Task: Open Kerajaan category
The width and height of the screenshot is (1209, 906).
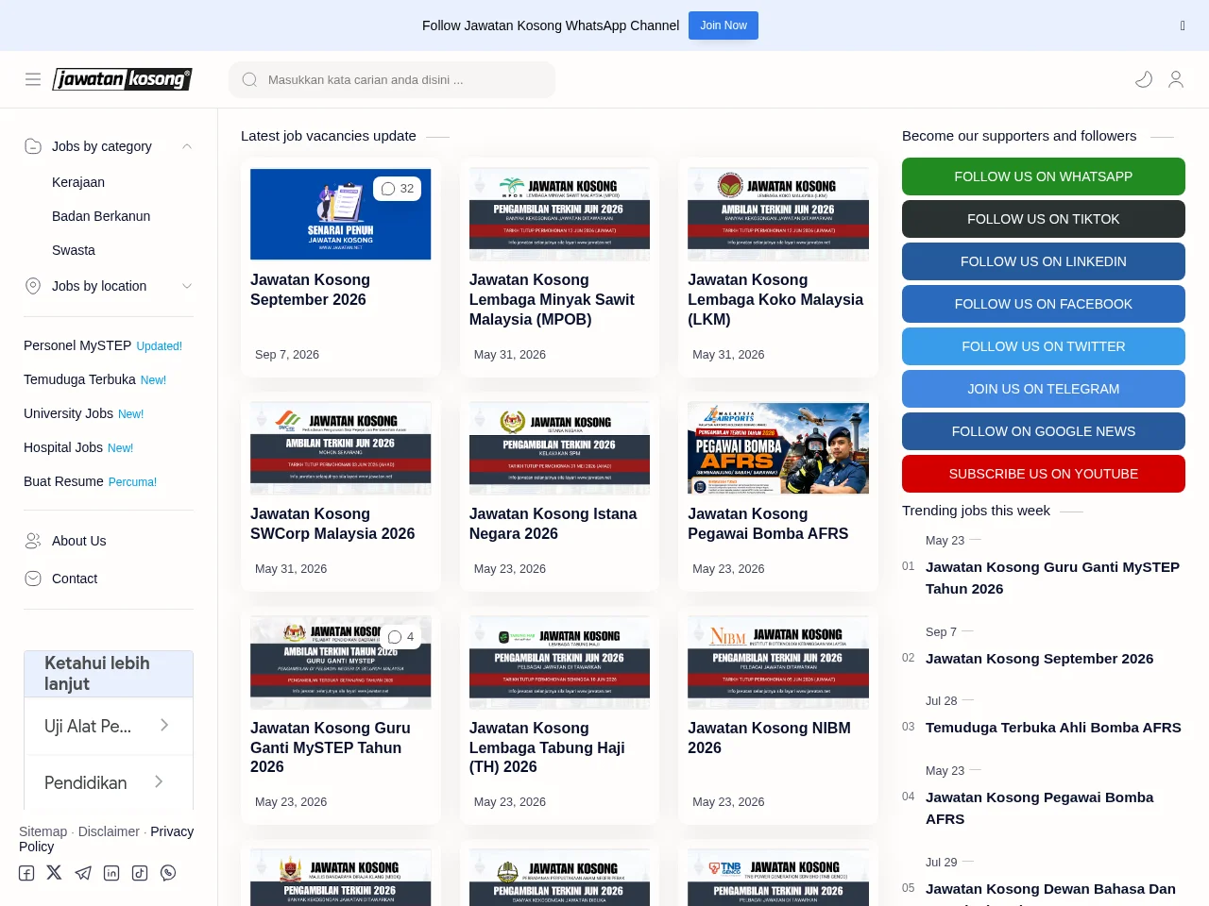Action: (78, 182)
